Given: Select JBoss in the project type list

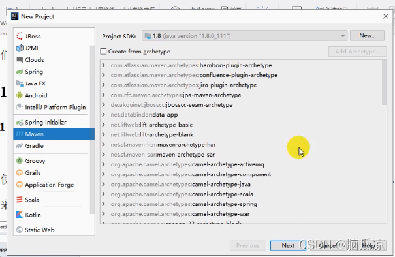Looking at the screenshot, I should pos(33,37).
